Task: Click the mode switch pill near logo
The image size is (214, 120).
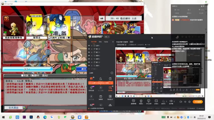Action: click(x=107, y=37)
